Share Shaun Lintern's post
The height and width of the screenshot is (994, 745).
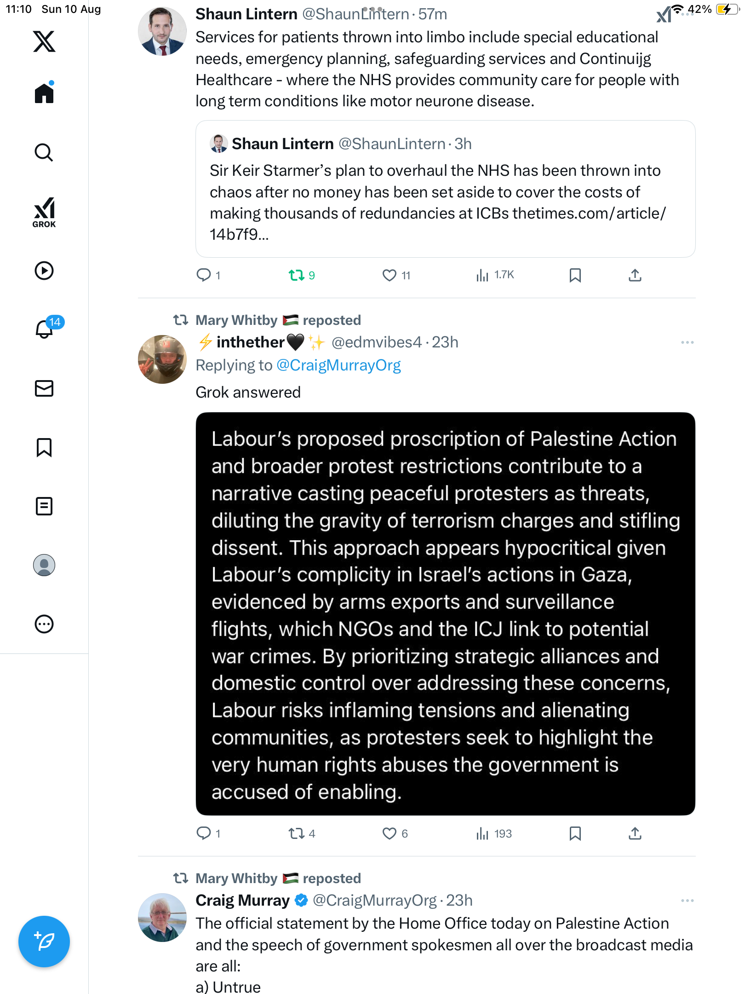[x=635, y=275]
